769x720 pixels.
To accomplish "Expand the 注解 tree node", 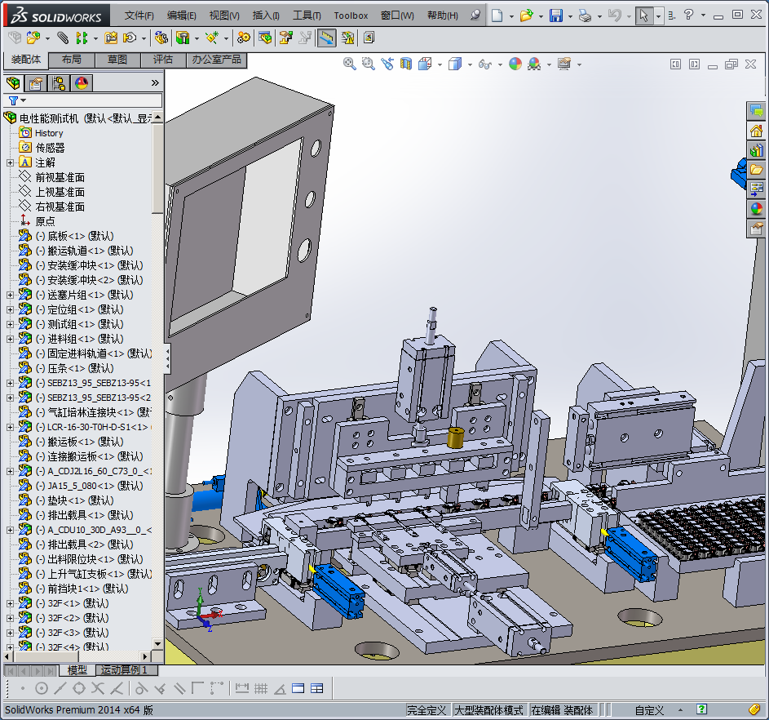I will coord(10,162).
